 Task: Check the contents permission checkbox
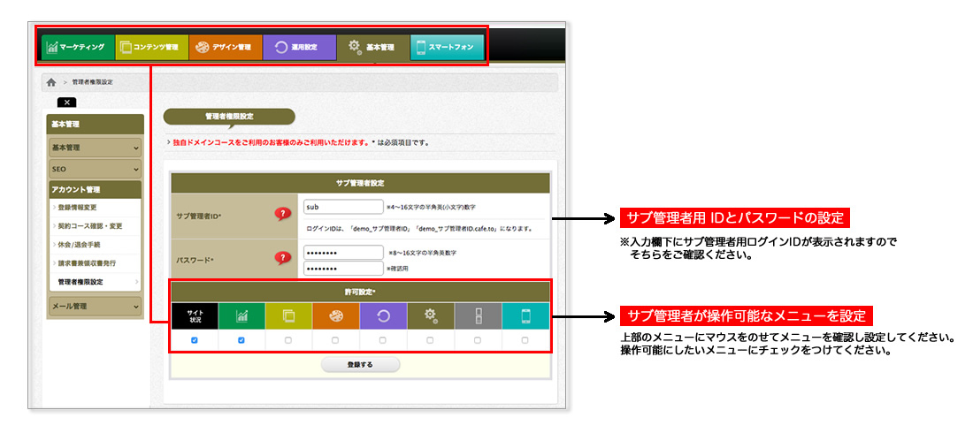288,340
